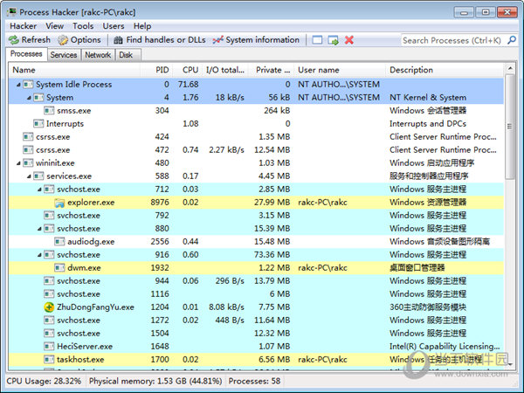Click the search magnifier icon
524x393 pixels.
(x=512, y=40)
